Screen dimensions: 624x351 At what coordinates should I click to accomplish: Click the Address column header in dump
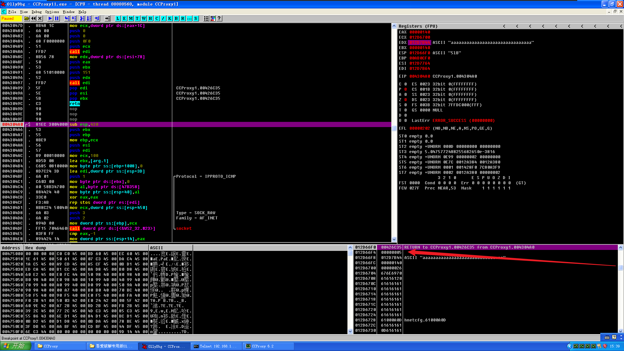[x=12, y=248]
